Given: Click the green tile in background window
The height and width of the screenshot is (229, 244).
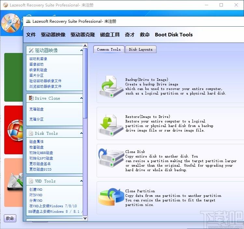Looking at the screenshot, I should [x=14, y=77].
